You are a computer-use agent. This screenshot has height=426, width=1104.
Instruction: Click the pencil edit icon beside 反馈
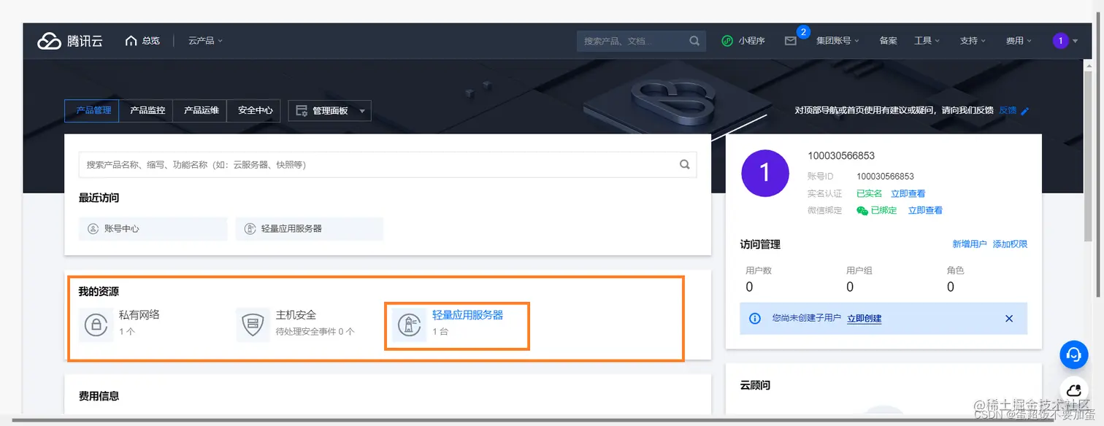pos(1024,111)
